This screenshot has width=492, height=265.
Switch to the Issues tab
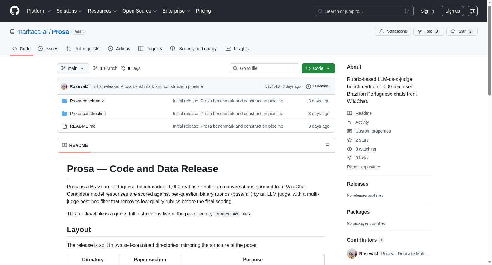pyautogui.click(x=48, y=49)
